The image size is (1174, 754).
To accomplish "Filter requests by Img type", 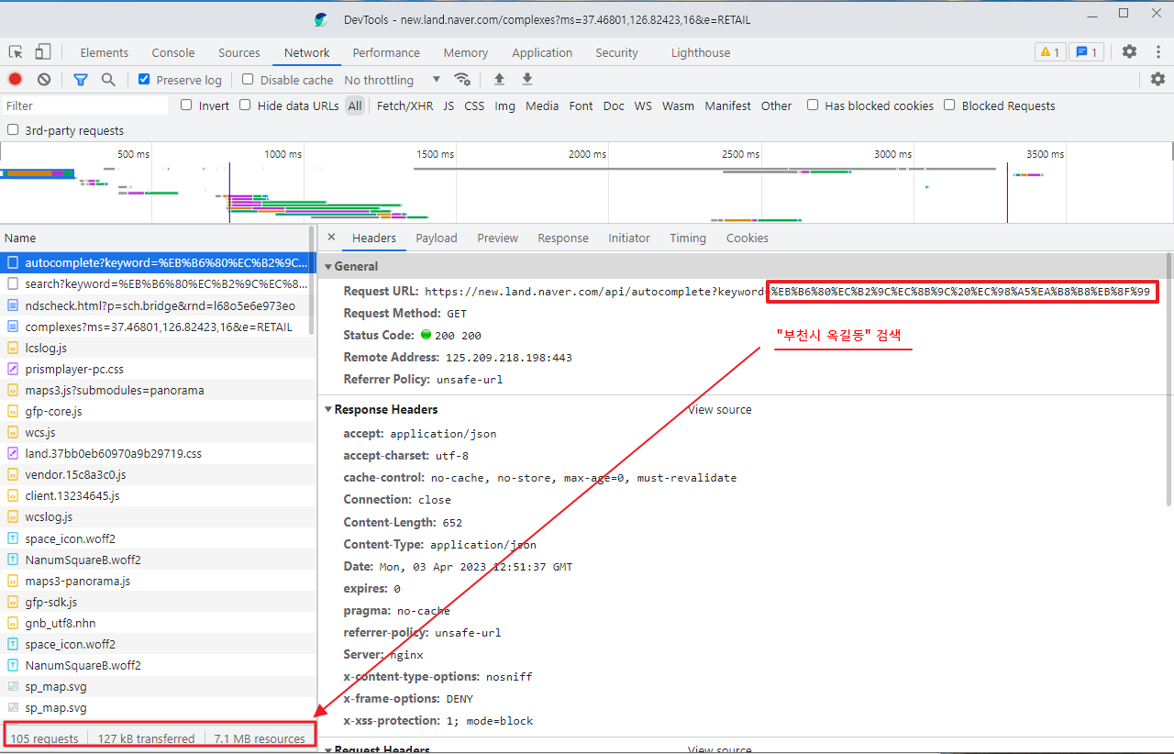I will pos(504,105).
